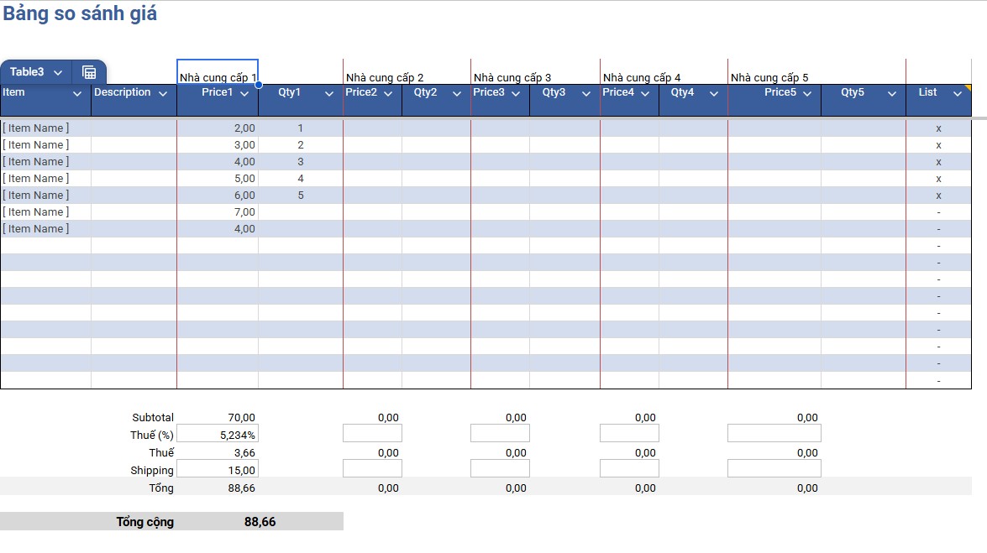Viewport: 987px width, 553px height.
Task: Select the Price1 cell showing 6,00
Action: [218, 195]
